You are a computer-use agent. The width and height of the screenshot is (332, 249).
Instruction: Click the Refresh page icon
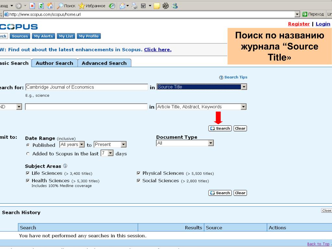(41, 6)
